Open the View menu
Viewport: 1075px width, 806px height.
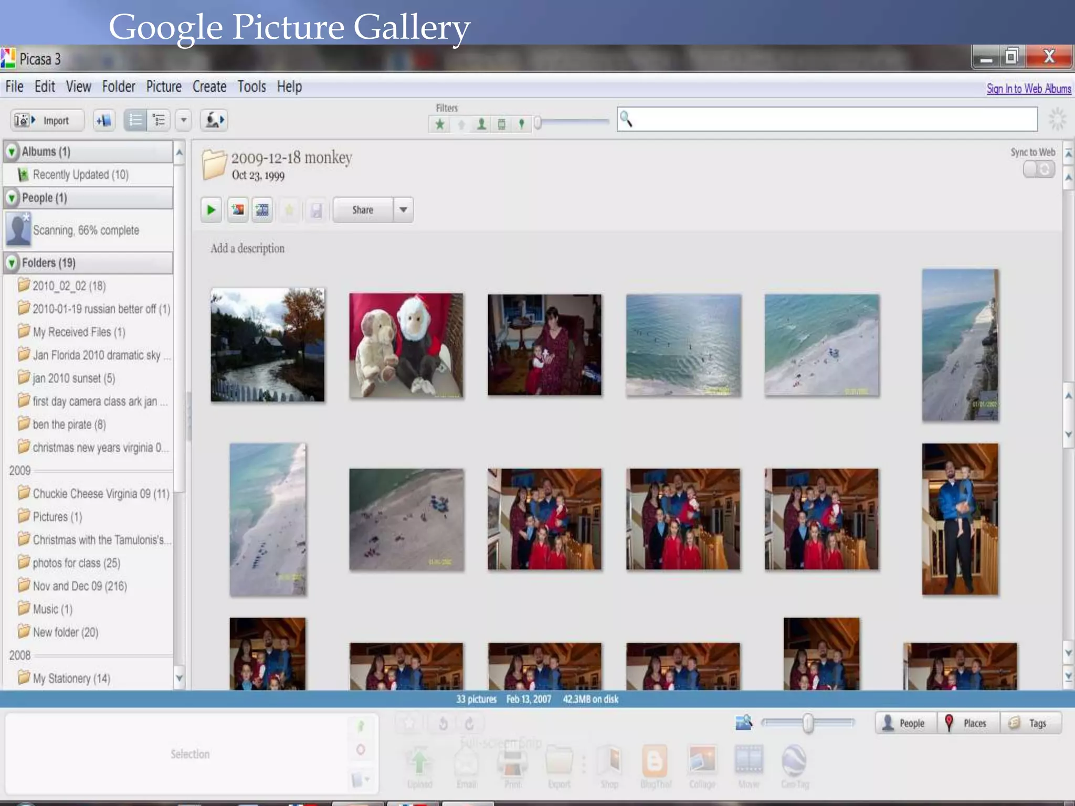point(79,87)
